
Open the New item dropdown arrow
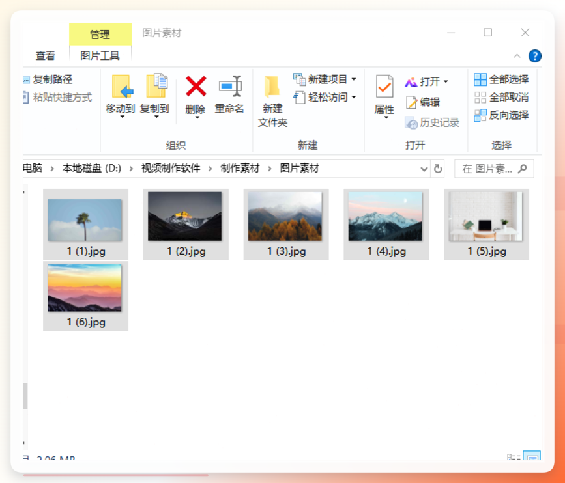354,79
